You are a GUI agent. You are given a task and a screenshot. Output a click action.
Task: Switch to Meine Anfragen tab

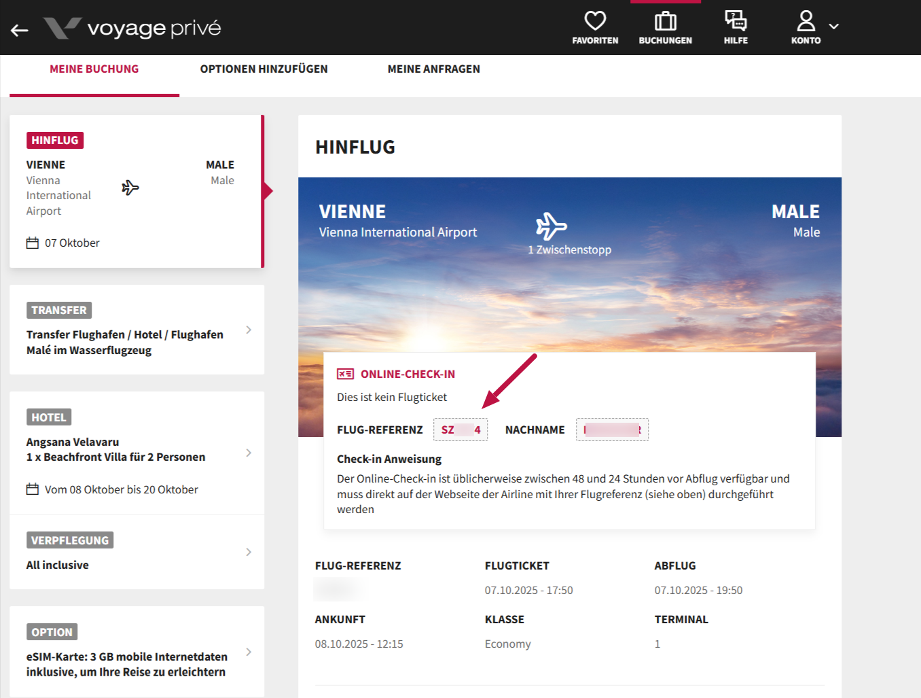click(433, 69)
